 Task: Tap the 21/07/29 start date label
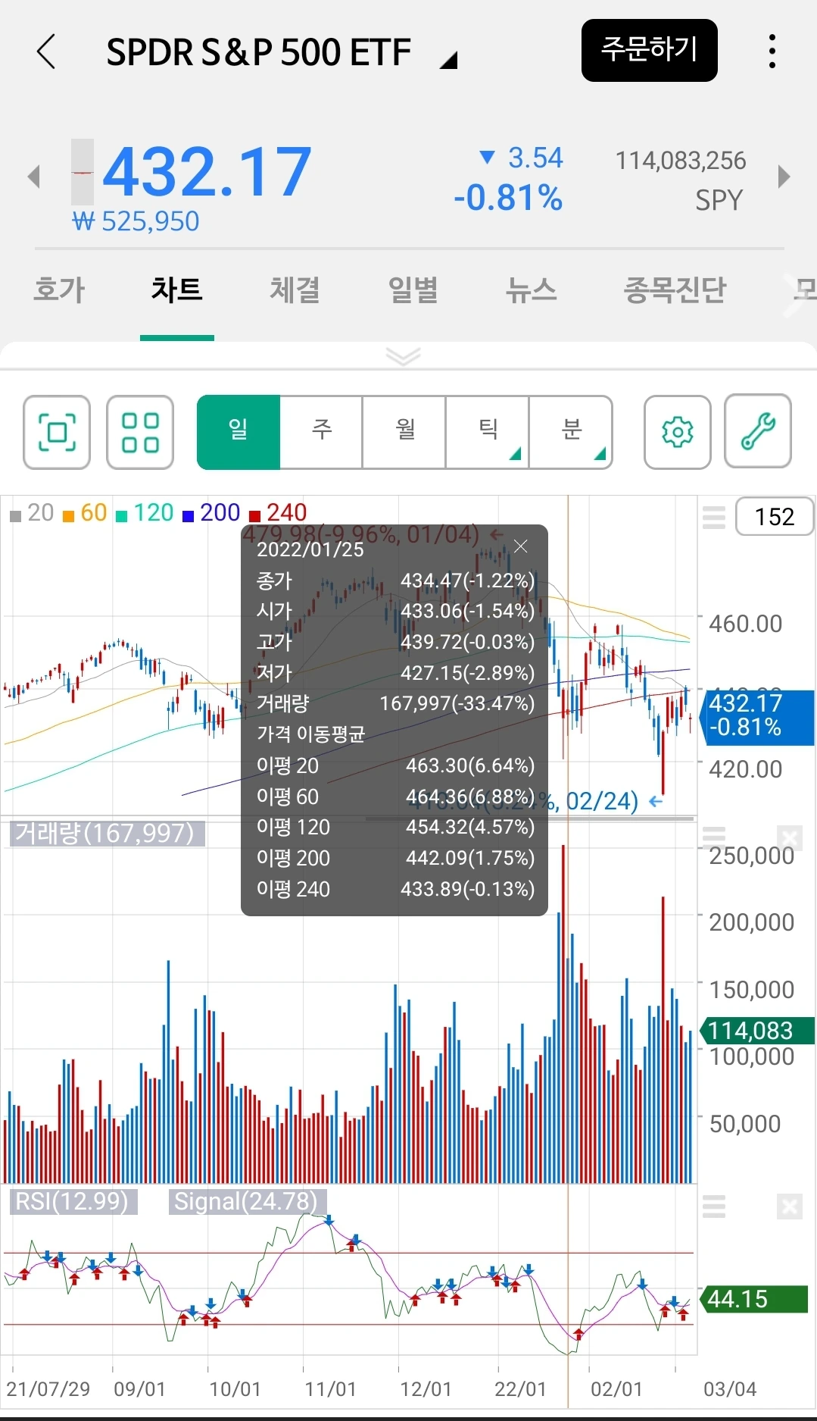tap(48, 1389)
